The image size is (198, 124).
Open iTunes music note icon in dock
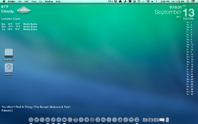98,120
